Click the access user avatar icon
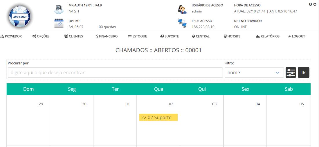319x147 pixels. 182,9
